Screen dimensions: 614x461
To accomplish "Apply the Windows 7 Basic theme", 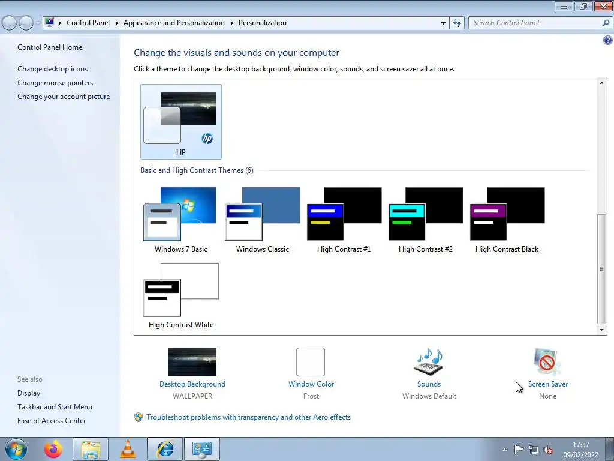I will (181, 220).
